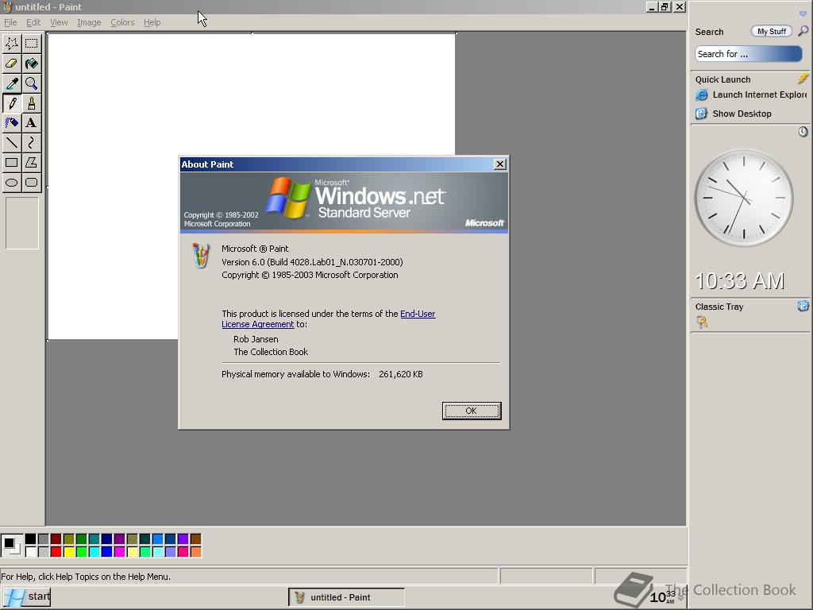Click the 10:33 AM digital time
813x610 pixels.
(739, 280)
